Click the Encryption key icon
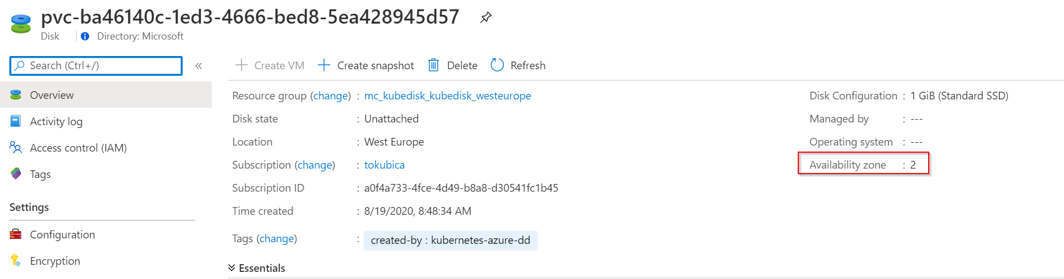The width and height of the screenshot is (1064, 279). pyautogui.click(x=16, y=261)
